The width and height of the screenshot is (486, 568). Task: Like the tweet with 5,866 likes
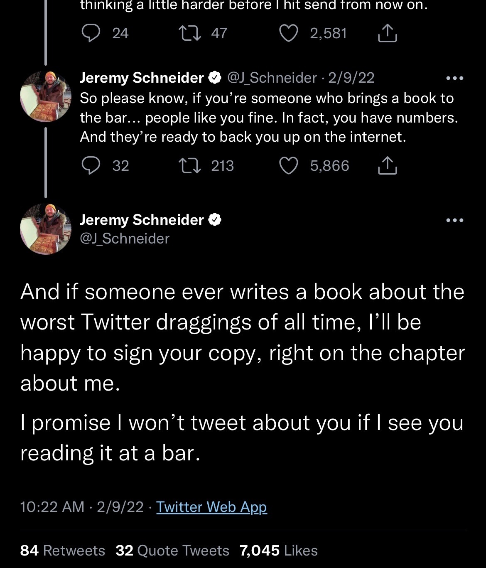(288, 166)
